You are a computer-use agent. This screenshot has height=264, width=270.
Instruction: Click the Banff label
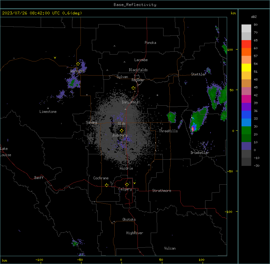(39, 178)
